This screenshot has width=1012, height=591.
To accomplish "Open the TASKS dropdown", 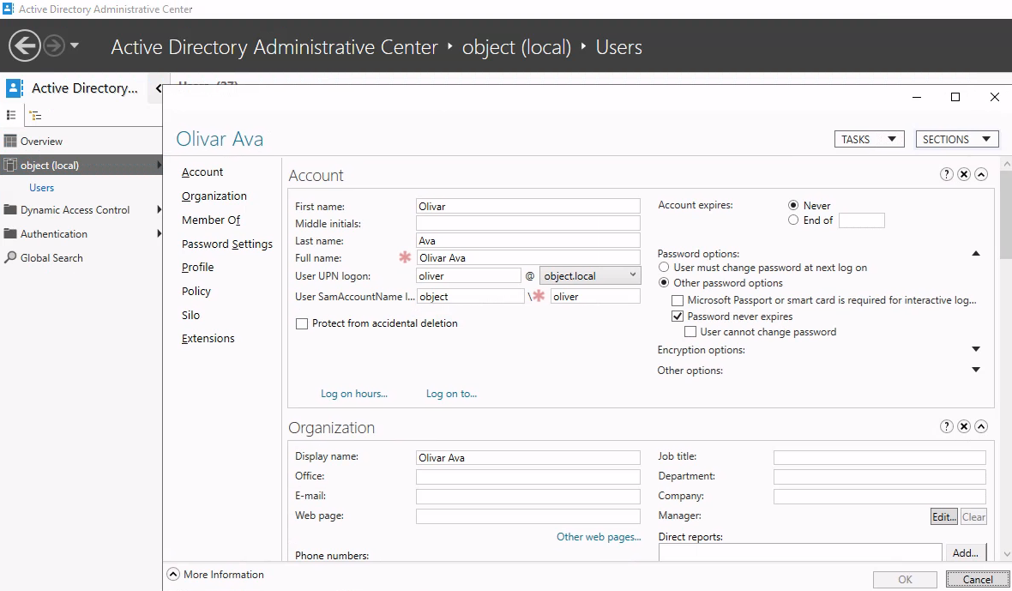I will [870, 139].
